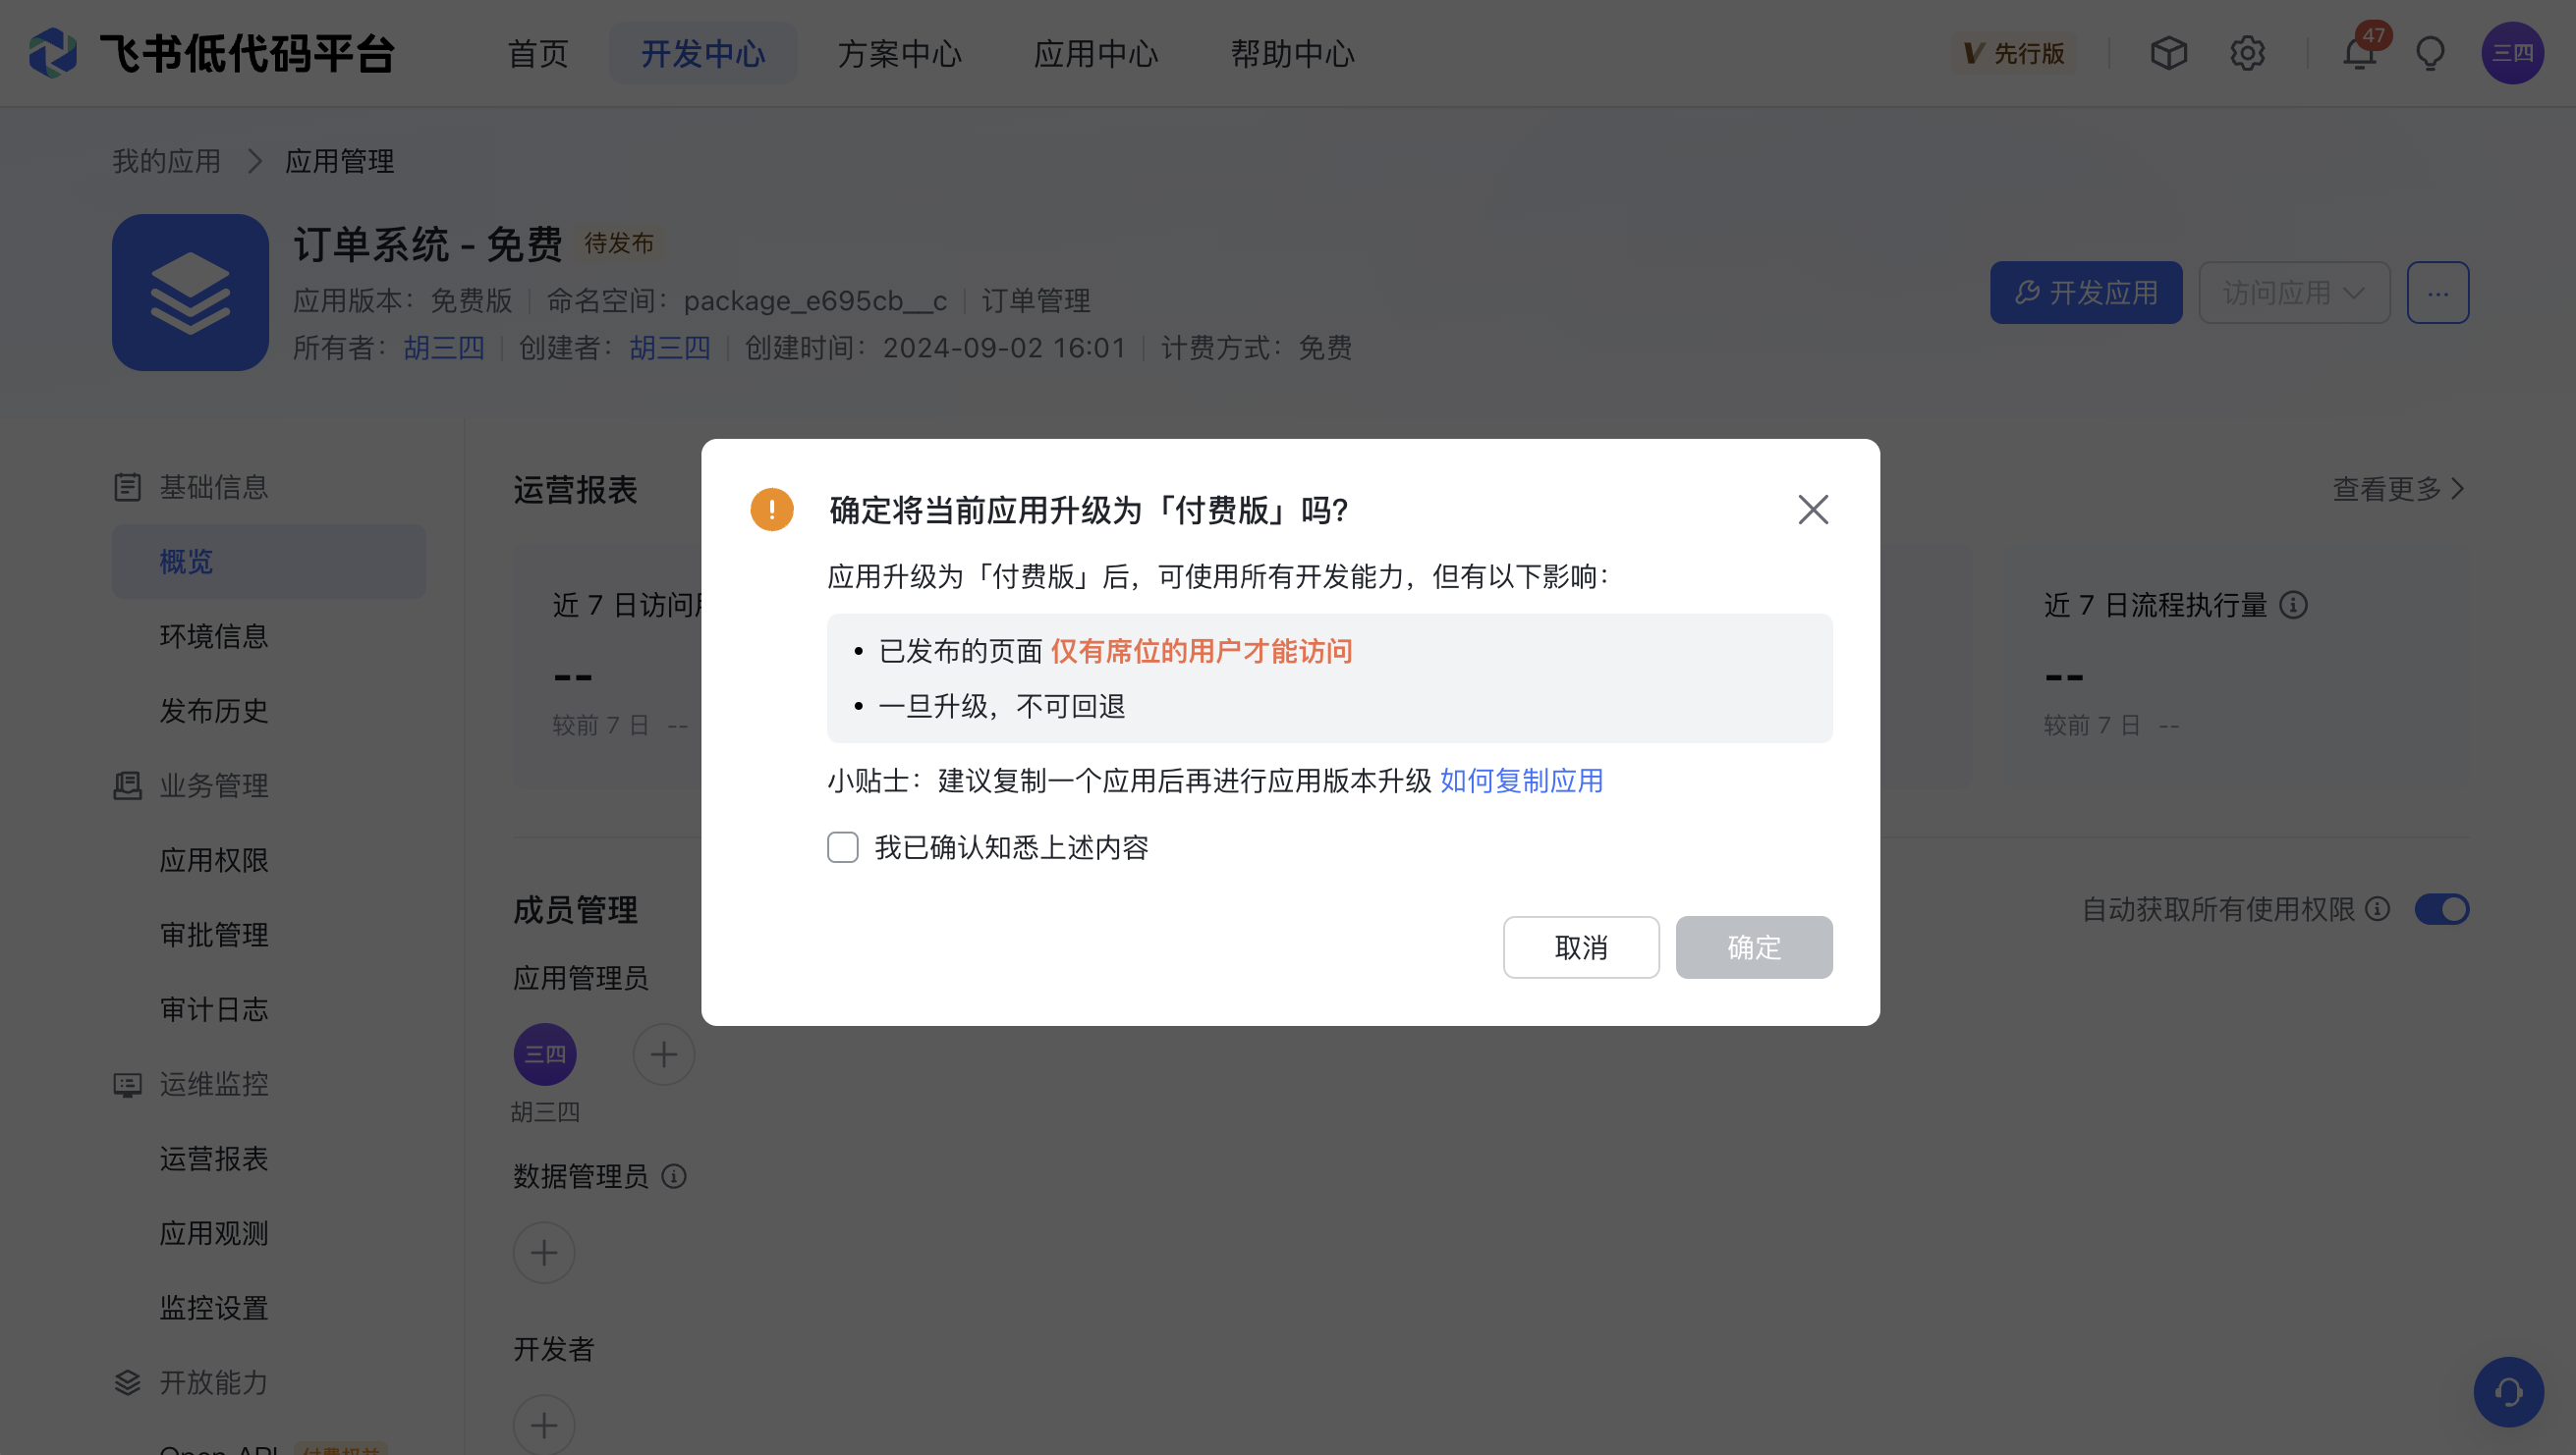Viewport: 2576px width, 1455px height.
Task: Add a new 开发者 member
Action: 544,1425
